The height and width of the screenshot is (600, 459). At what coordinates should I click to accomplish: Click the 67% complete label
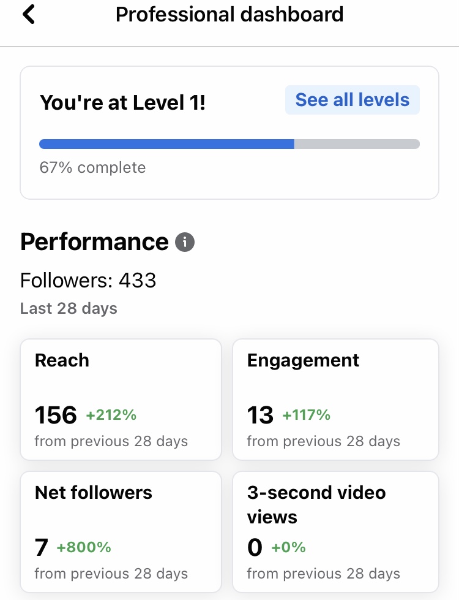(x=92, y=167)
